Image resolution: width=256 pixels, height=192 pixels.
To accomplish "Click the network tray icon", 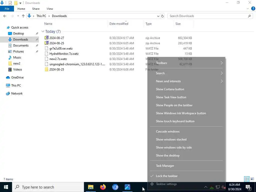I will point(218,187).
